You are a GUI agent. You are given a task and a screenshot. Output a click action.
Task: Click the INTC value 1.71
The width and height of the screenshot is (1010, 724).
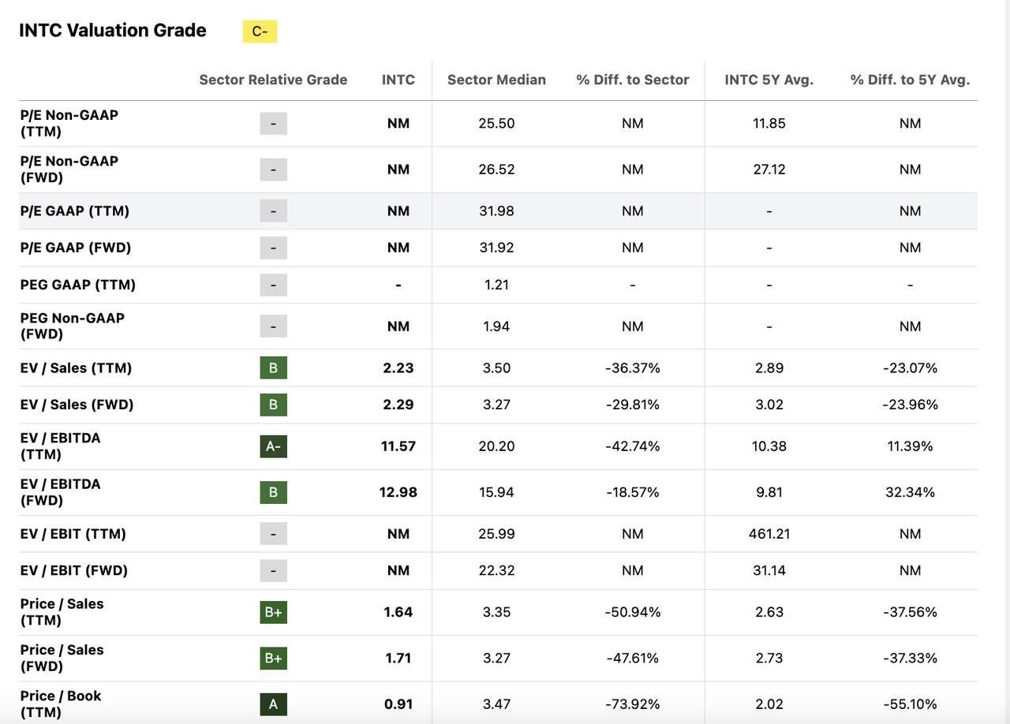pos(398,659)
